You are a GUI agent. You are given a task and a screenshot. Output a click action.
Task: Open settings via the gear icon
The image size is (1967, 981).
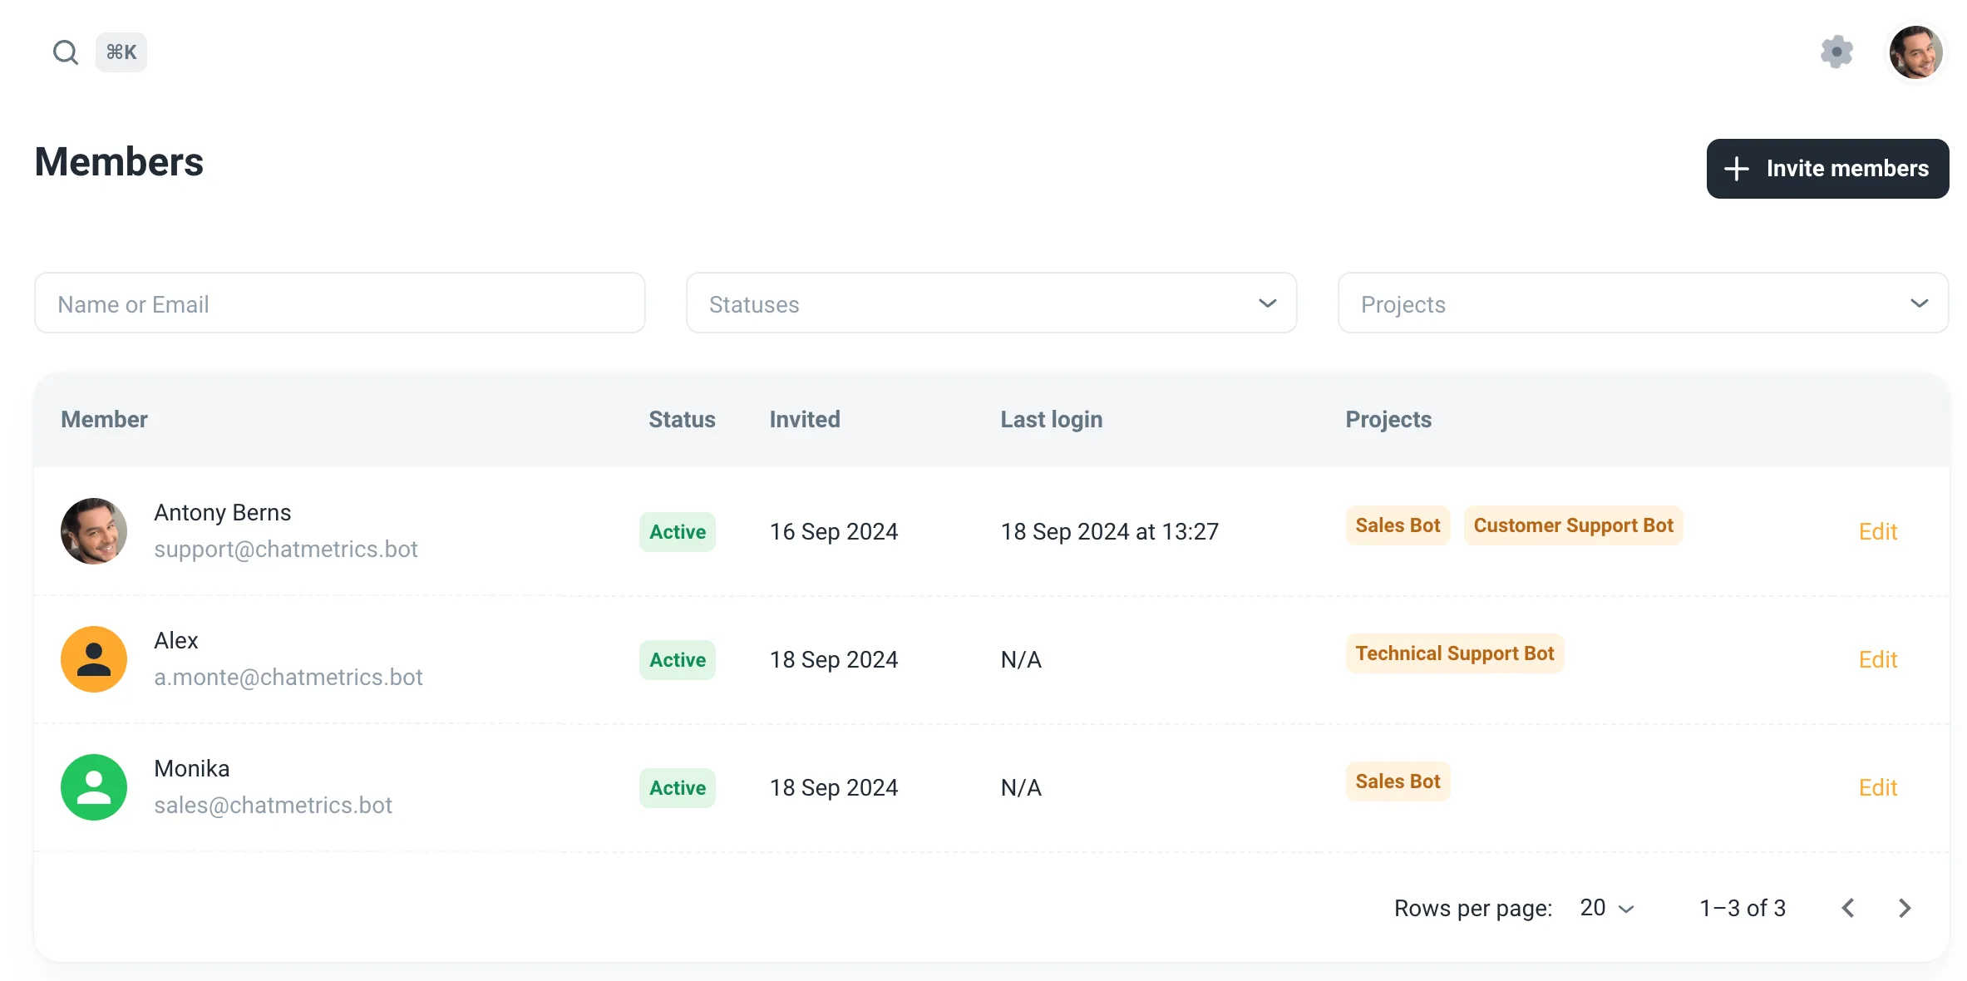[x=1836, y=52]
